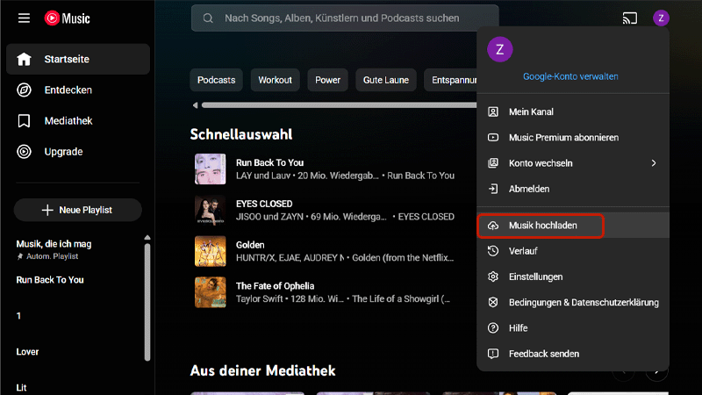This screenshot has height=395, width=702.
Task: Open Bedingungen & Datenschutzerklärung
Action: click(x=573, y=302)
